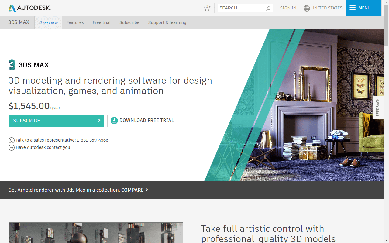Click the scrollbar down arrow

click(x=386, y=241)
